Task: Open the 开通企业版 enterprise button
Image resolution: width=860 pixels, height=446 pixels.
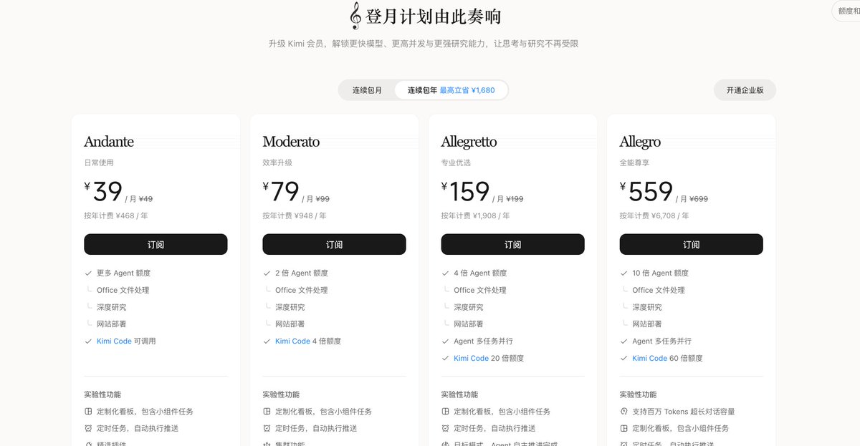Action: pyautogui.click(x=745, y=90)
